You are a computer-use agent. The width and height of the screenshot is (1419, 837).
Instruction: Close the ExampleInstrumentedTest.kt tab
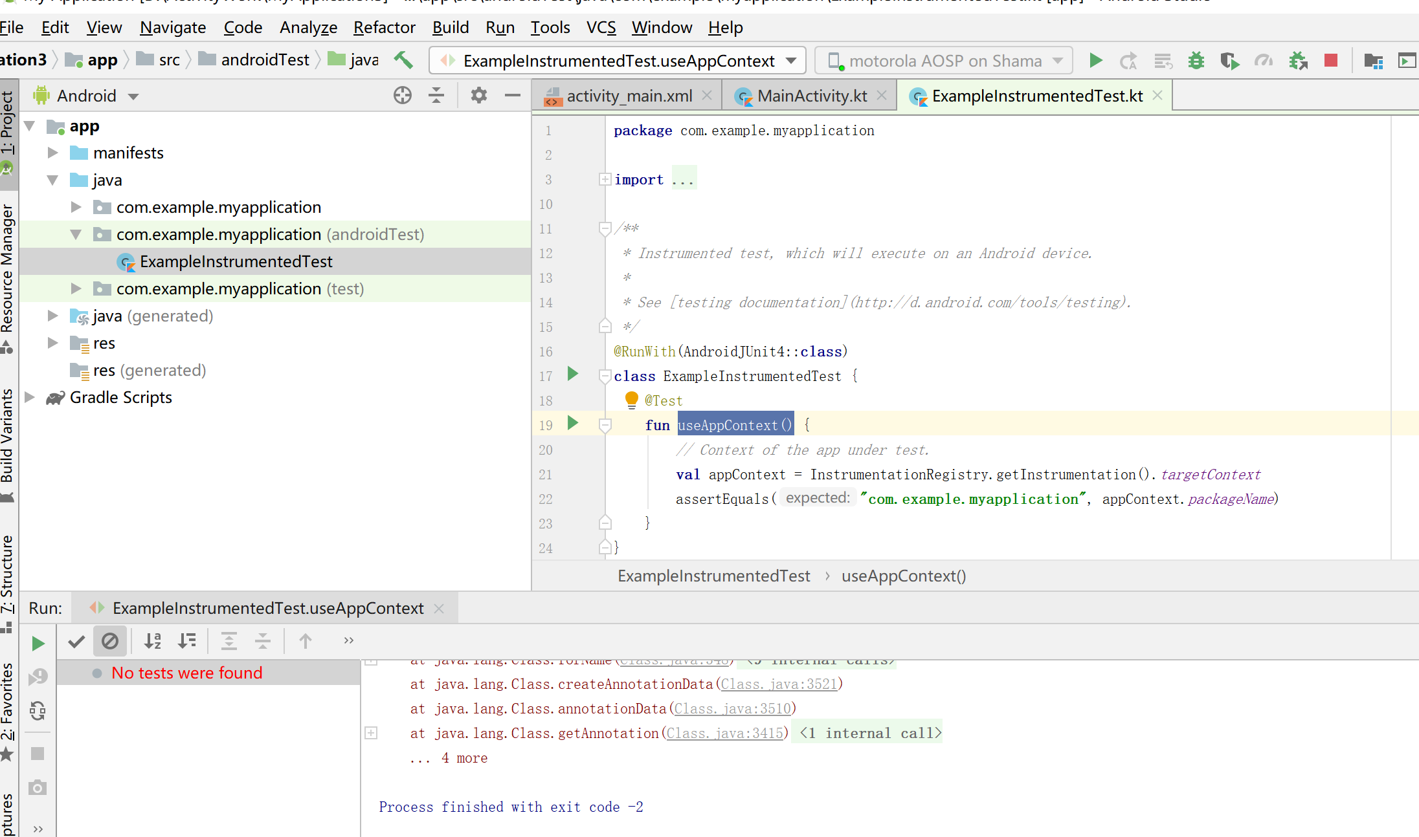pyautogui.click(x=1157, y=95)
